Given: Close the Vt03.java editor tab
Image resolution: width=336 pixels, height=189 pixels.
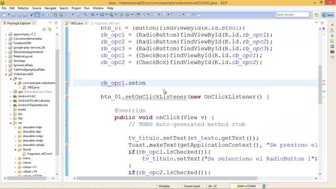Looking at the screenshot, I should 86,23.
